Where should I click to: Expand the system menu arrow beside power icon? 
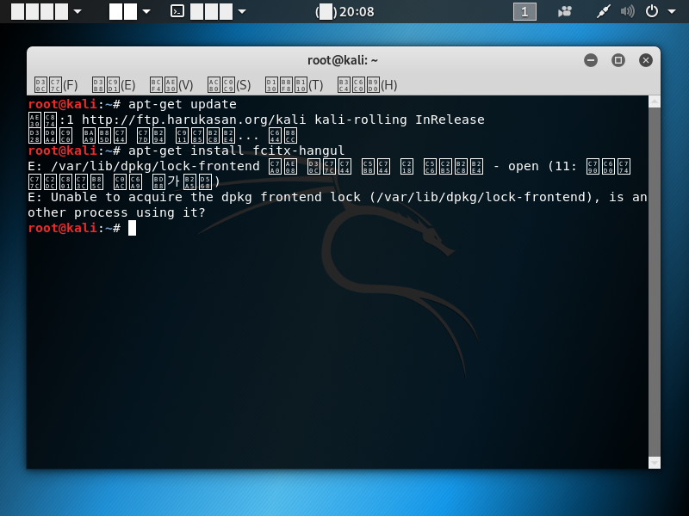(x=672, y=12)
